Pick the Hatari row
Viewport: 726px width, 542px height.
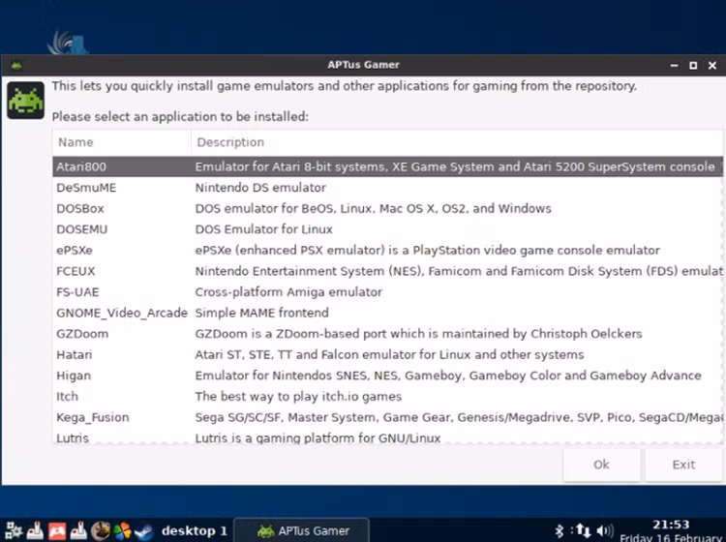(x=387, y=354)
